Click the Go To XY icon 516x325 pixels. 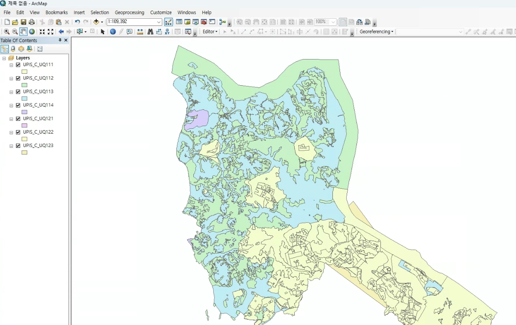click(x=167, y=32)
